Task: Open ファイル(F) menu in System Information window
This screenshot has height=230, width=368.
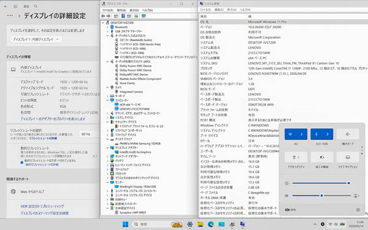Action: pyautogui.click(x=205, y=10)
